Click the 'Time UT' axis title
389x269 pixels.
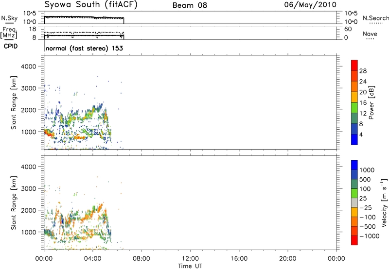coord(190,266)
